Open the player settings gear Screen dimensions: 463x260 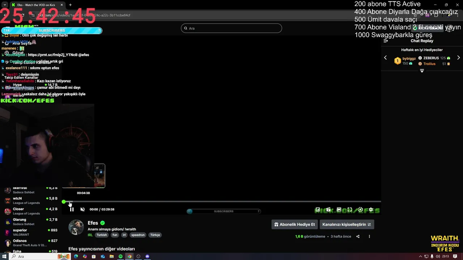coord(371,209)
